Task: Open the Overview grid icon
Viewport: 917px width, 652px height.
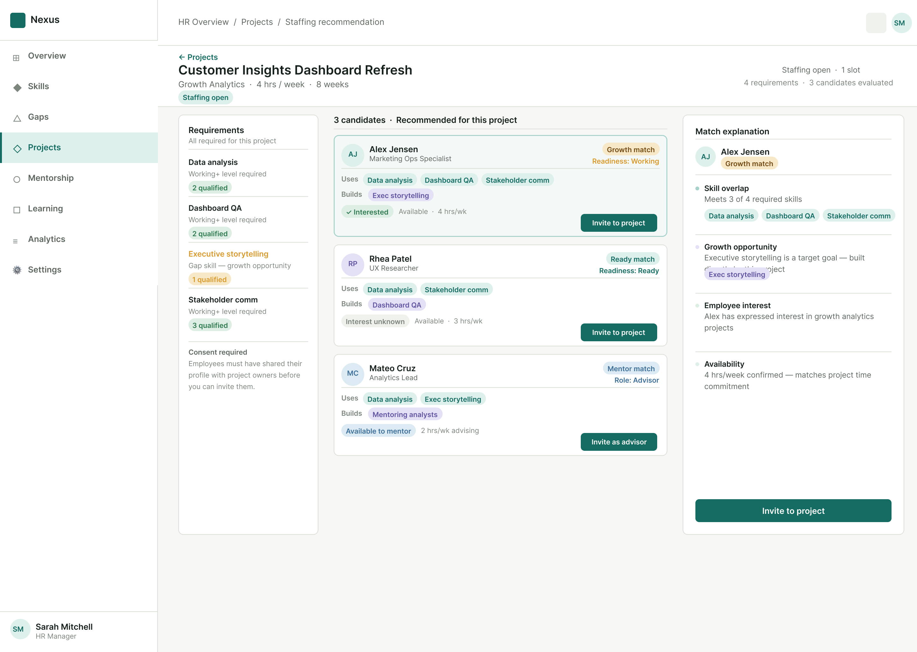Action: pyautogui.click(x=17, y=58)
